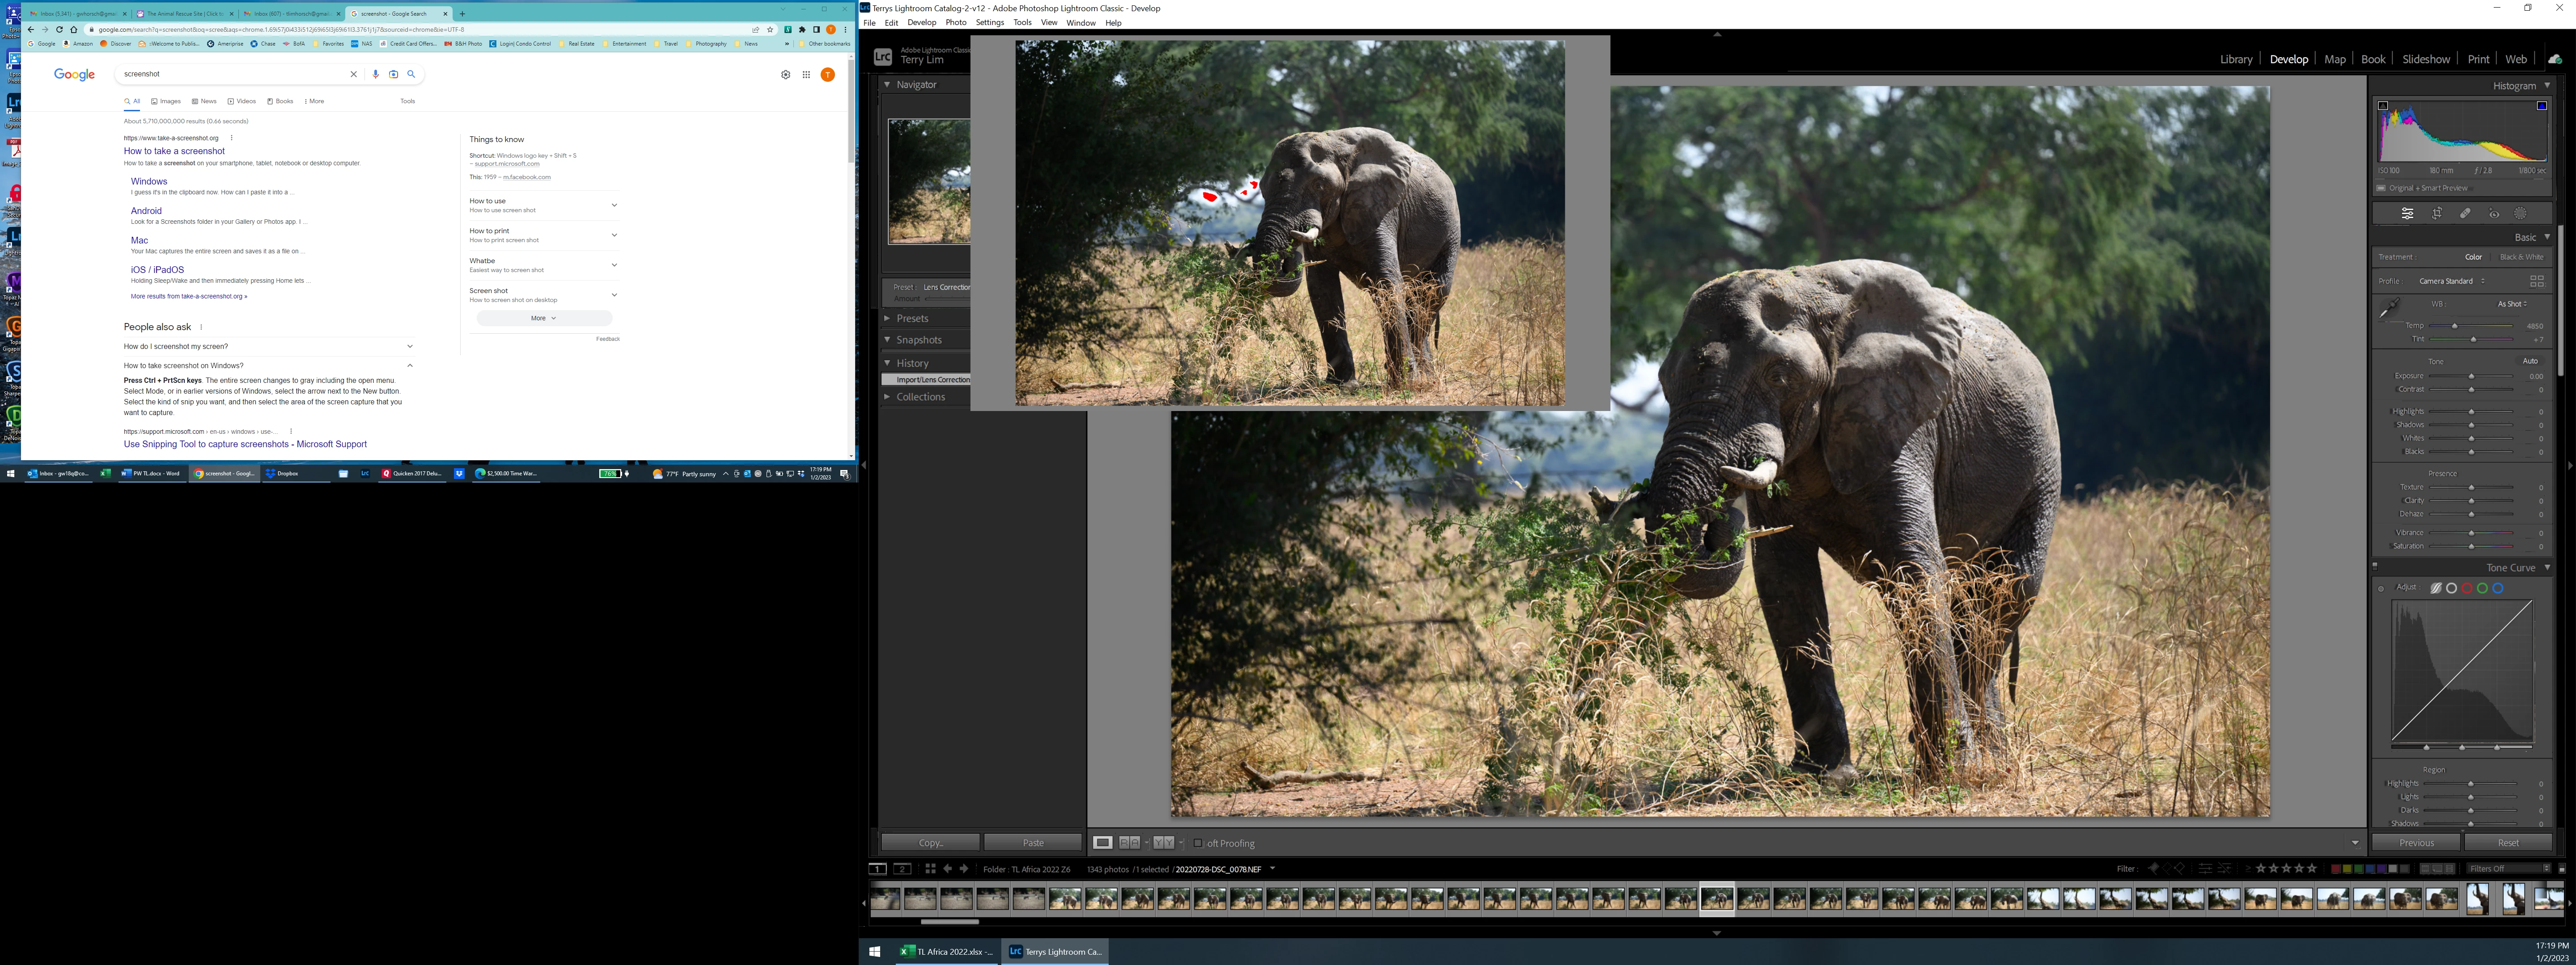Select the Healing bandage tool
This screenshot has width=2576, height=965.
click(2465, 214)
